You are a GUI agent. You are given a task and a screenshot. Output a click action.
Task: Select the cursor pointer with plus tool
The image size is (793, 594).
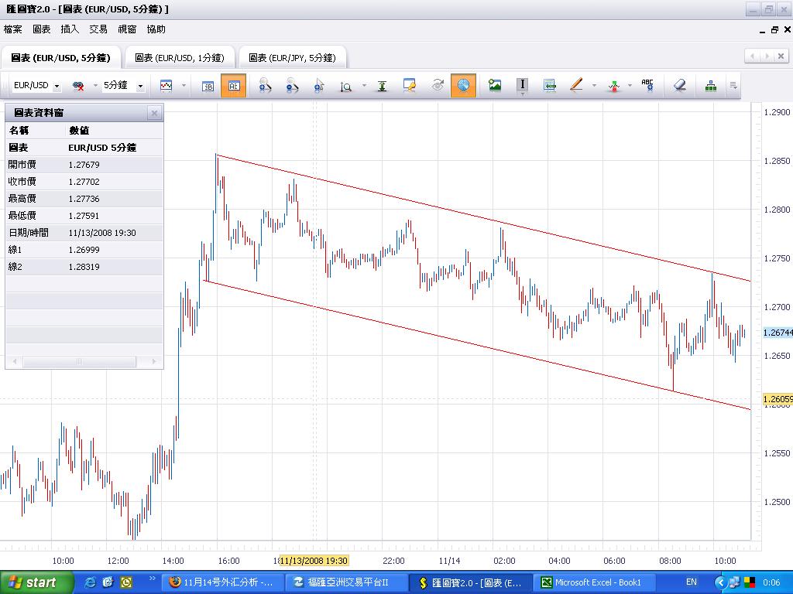click(318, 86)
